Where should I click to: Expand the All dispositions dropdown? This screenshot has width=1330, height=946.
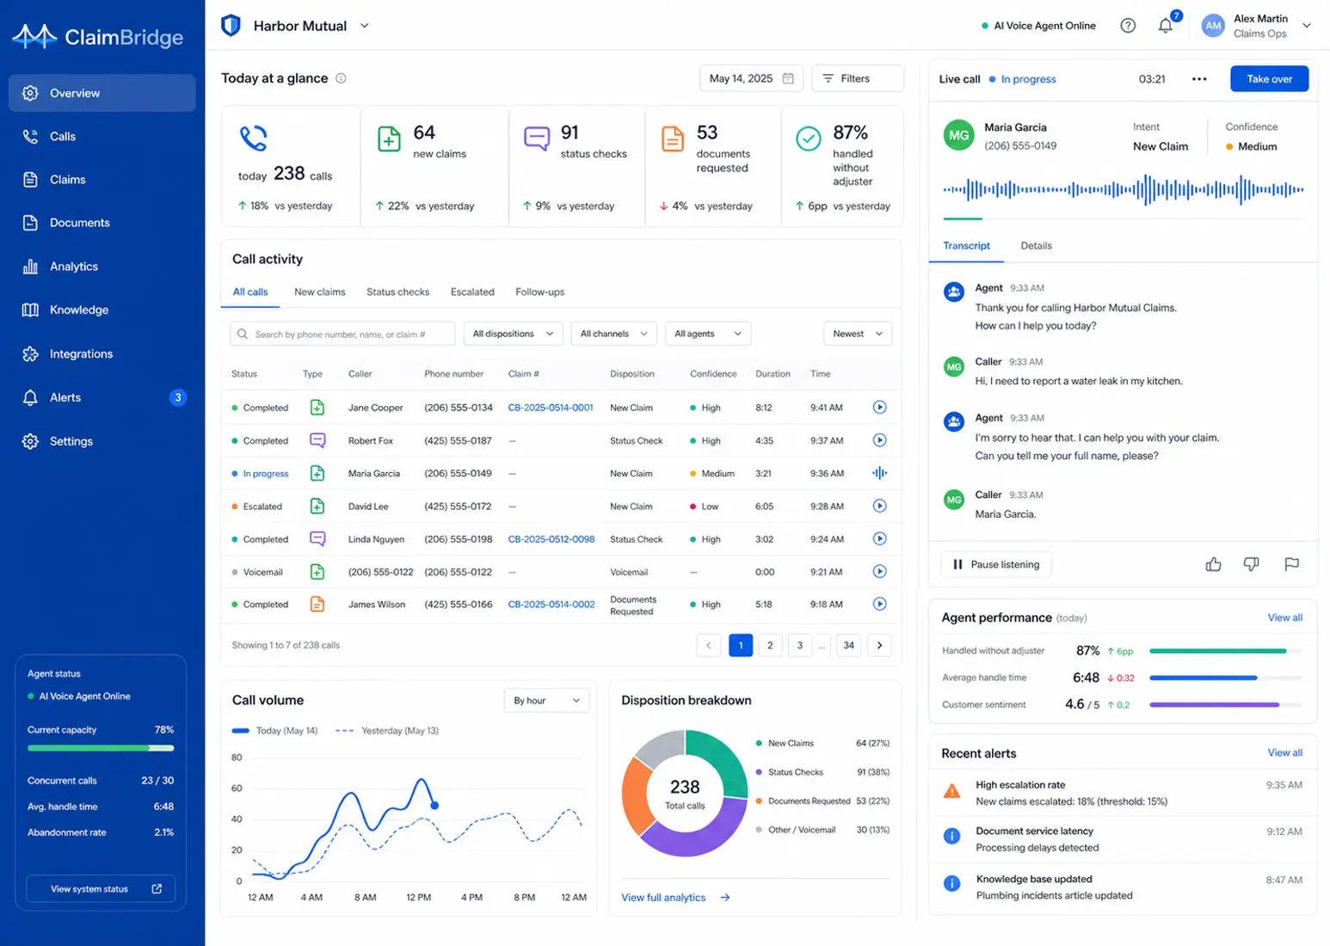pos(514,334)
